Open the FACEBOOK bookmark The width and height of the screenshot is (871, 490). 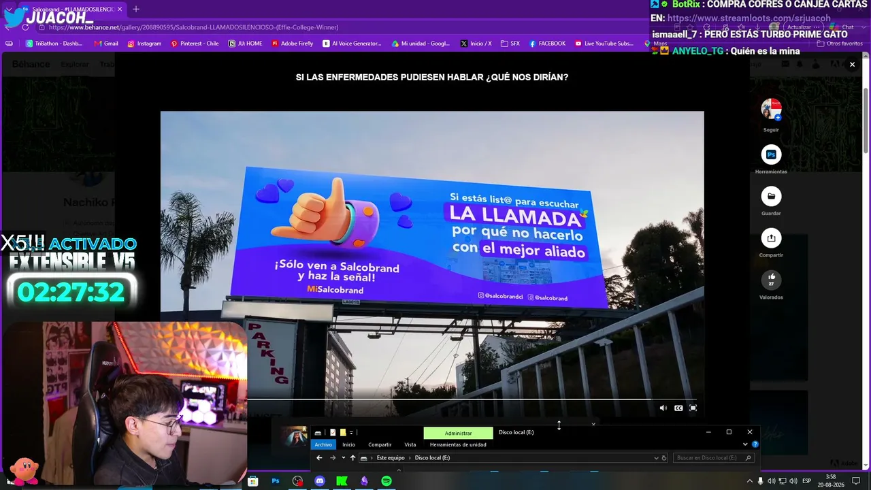(547, 44)
